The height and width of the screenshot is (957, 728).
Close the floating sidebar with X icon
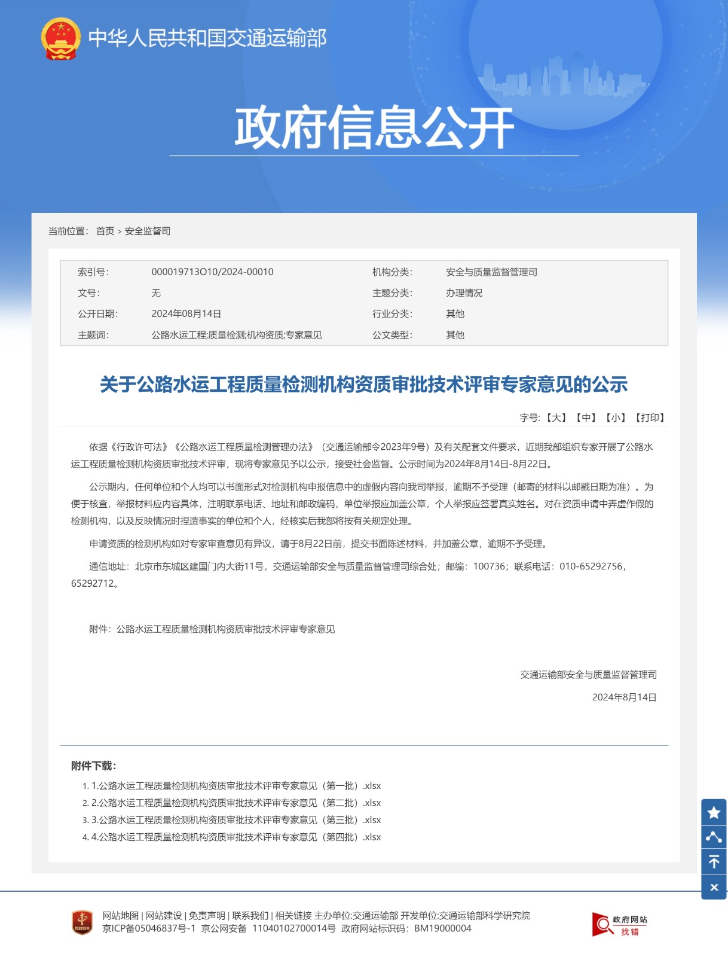714,887
